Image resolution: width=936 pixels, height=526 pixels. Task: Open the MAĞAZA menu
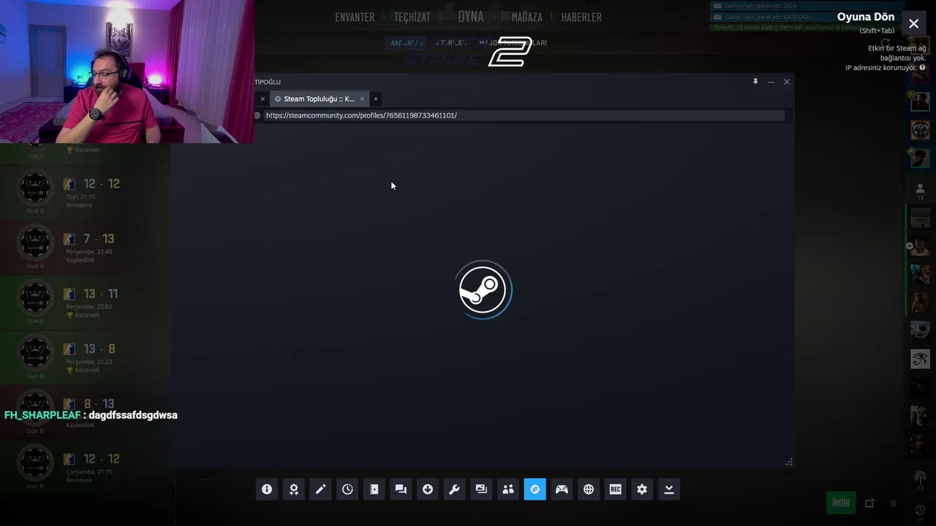527,17
